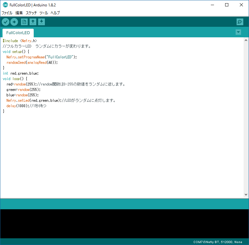The width and height of the screenshot is (249, 245).
Task: Click inside the black console output area
Action: (x=125, y=224)
